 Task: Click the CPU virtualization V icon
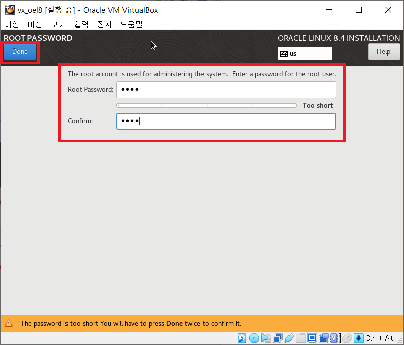click(x=334, y=338)
